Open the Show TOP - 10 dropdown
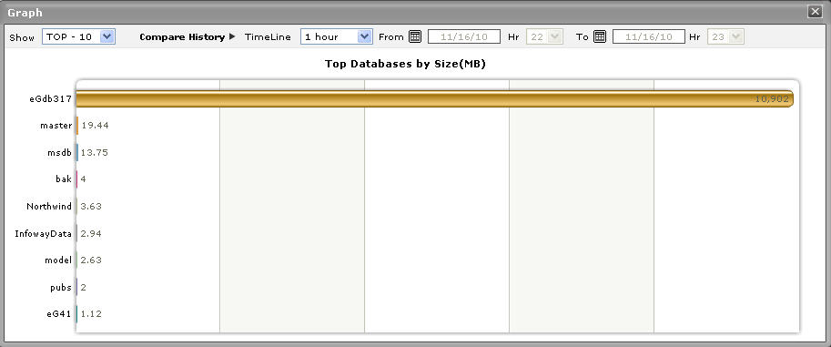The height and width of the screenshot is (347, 831). click(x=78, y=36)
